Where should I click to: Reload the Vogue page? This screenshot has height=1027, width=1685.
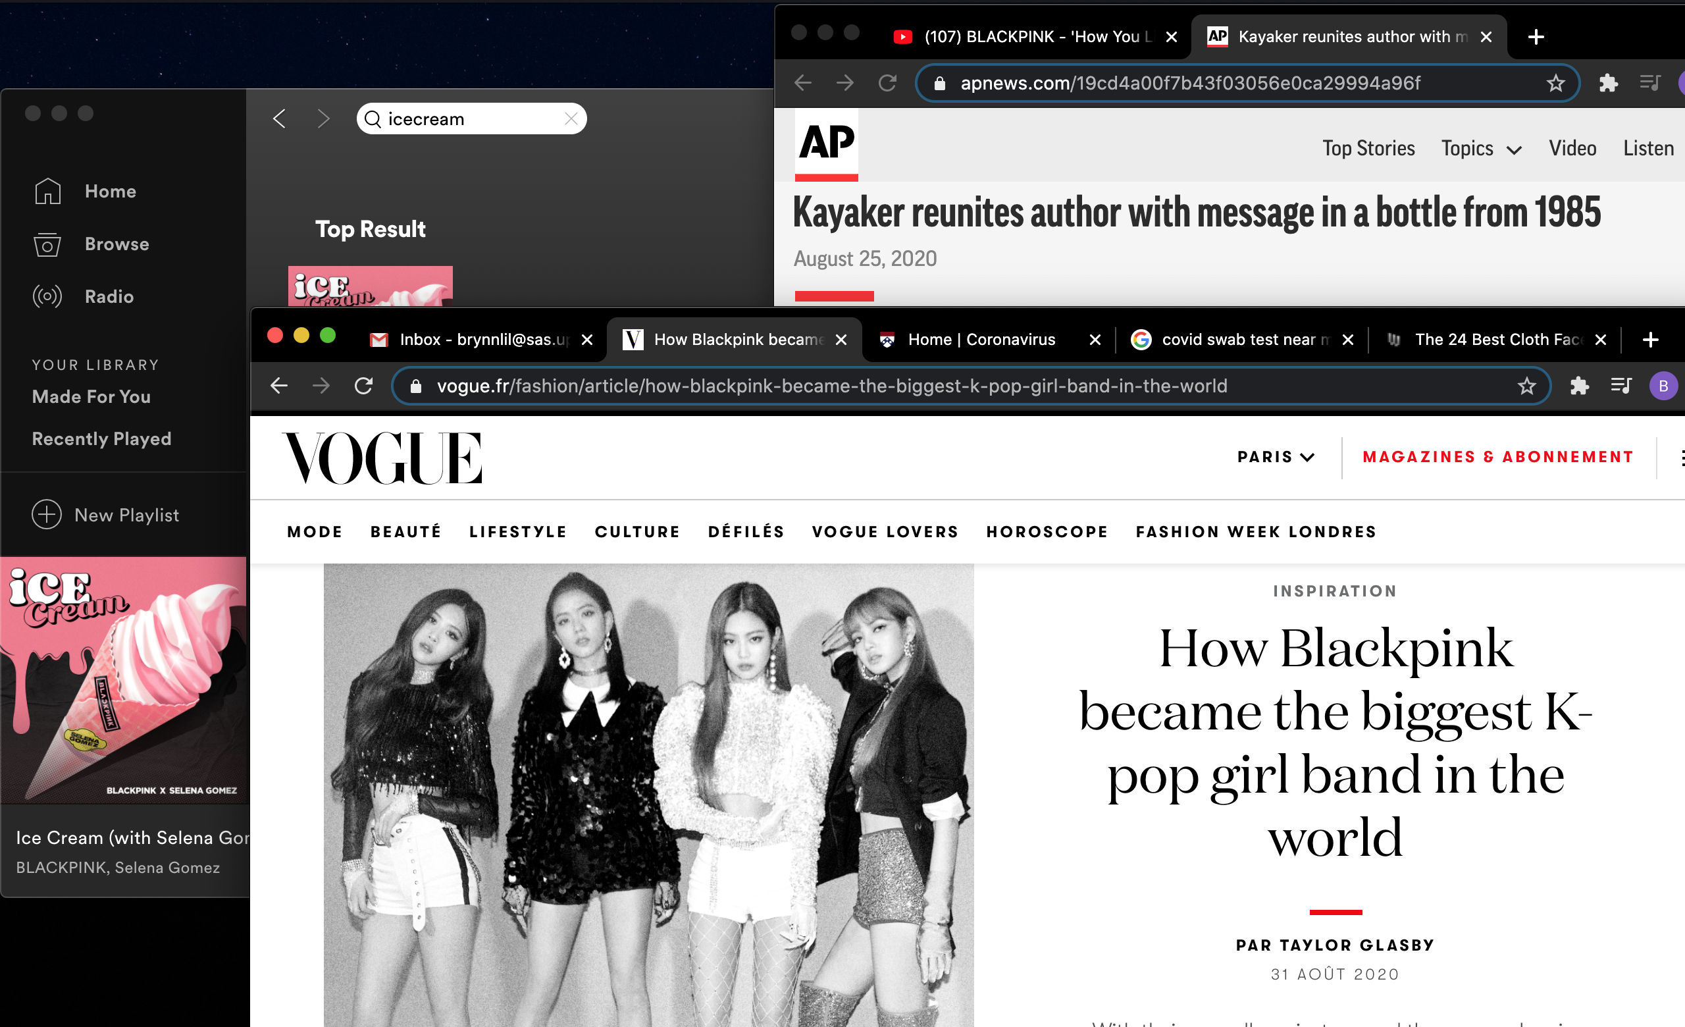(x=364, y=386)
